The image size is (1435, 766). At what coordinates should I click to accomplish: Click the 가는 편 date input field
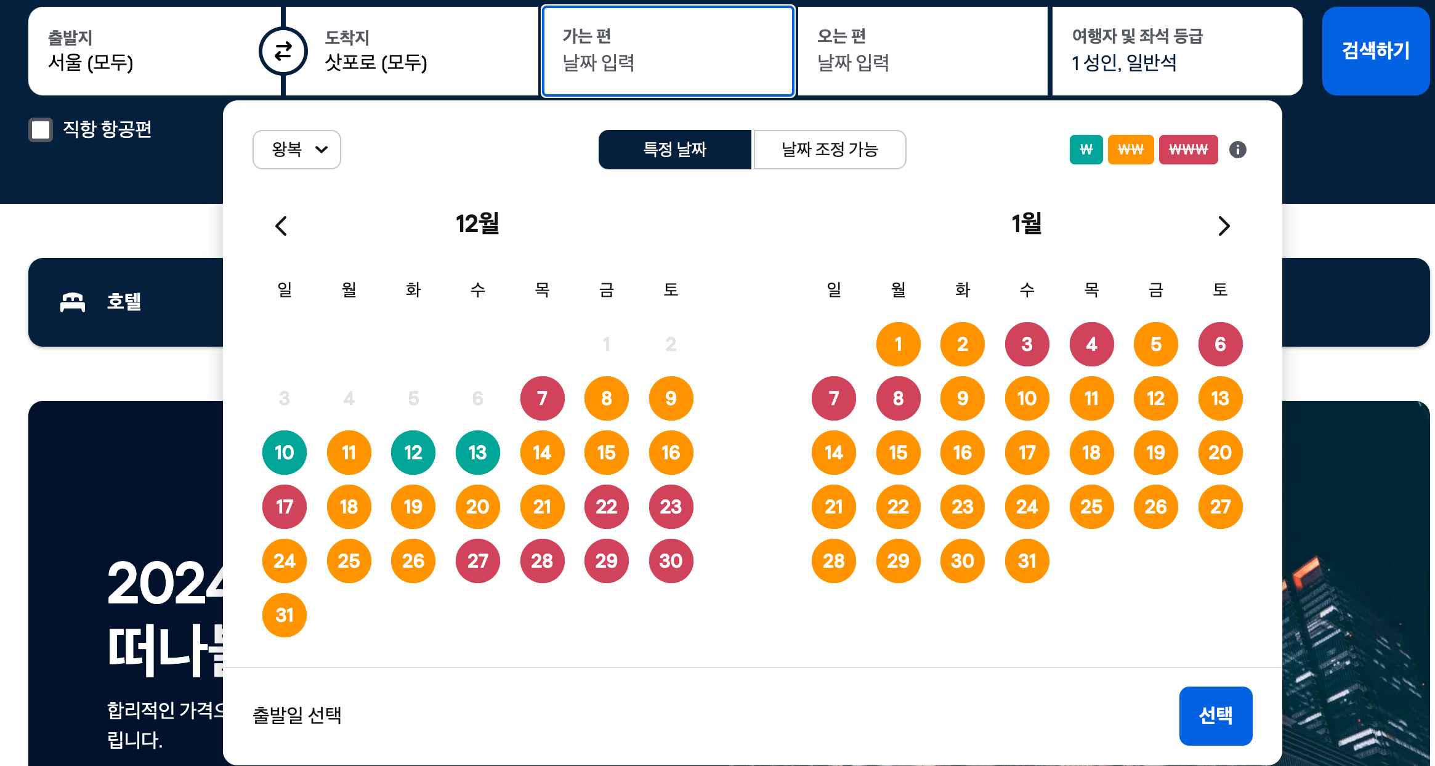pos(668,51)
